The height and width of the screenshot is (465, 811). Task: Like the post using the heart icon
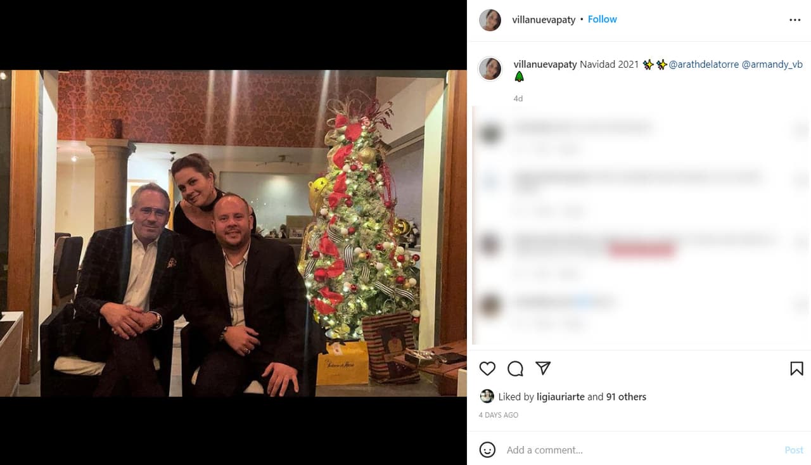pos(487,368)
